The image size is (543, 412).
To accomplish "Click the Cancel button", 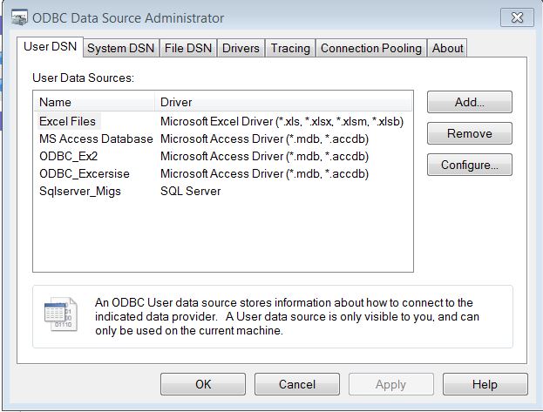I will point(296,384).
